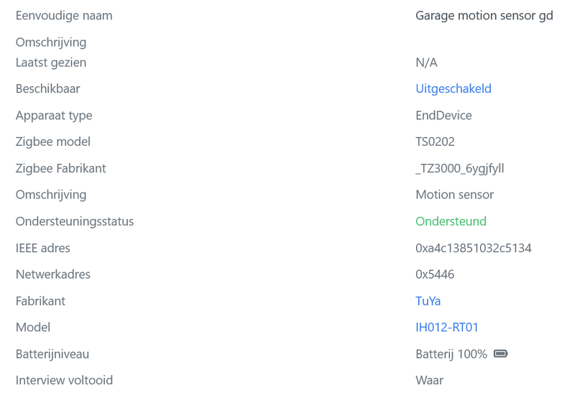Click the 'Laatst gezien' label

[51, 62]
